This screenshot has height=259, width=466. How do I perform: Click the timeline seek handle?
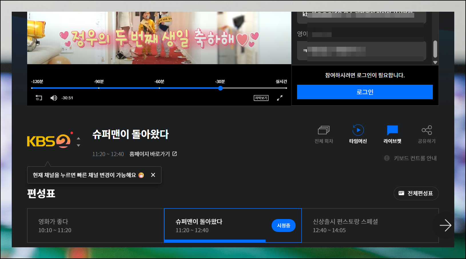220,88
